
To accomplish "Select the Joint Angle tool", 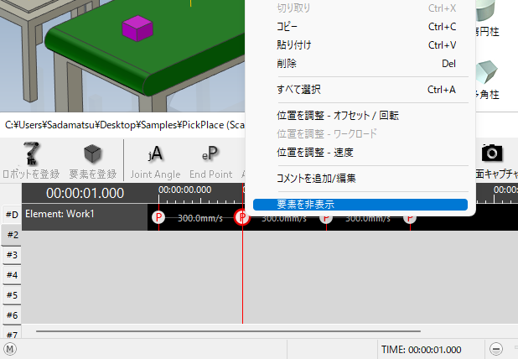I will (155, 161).
